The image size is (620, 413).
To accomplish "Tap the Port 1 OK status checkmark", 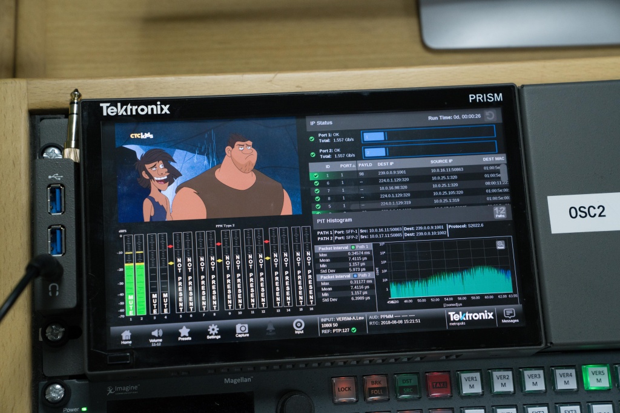I will pos(312,138).
